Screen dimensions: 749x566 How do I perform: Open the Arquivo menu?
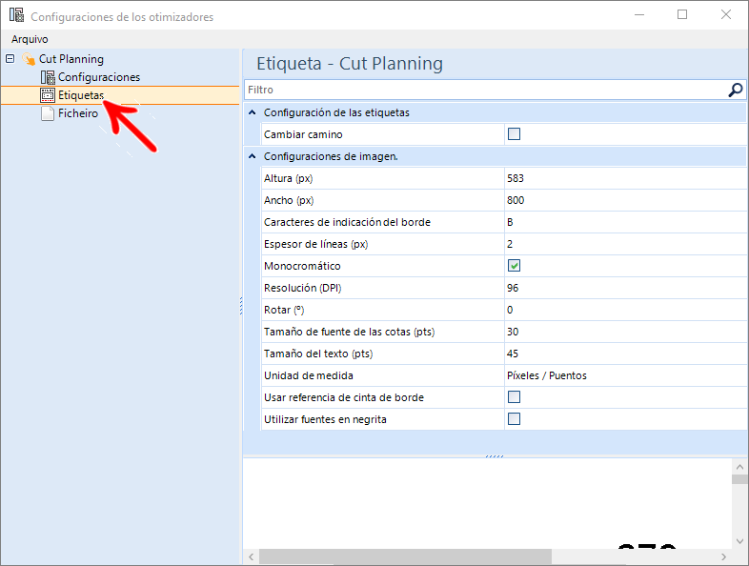pos(30,39)
